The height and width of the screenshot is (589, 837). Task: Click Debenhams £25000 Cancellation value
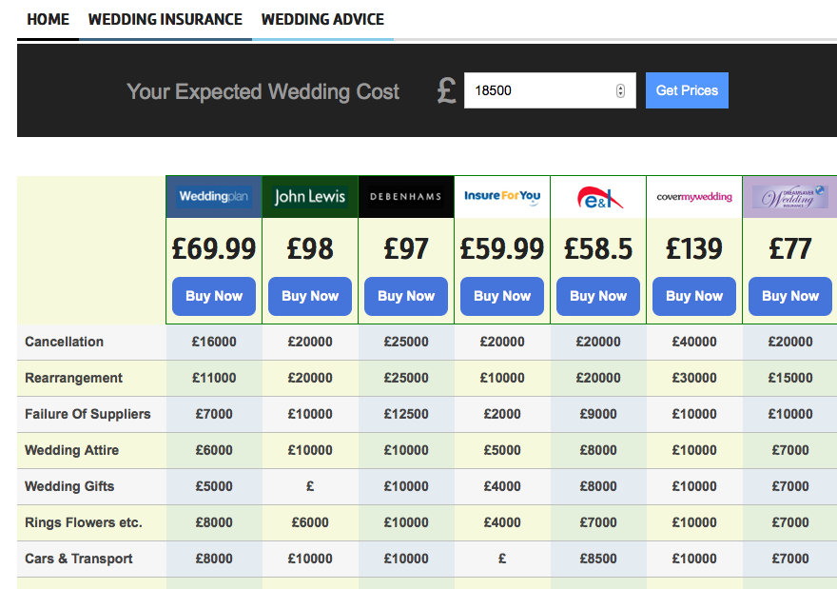406,342
